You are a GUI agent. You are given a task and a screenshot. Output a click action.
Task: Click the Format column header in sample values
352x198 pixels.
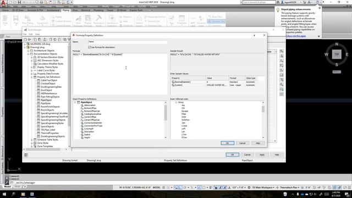237,78
